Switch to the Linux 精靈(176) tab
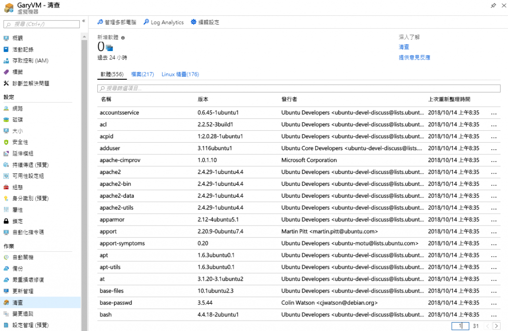Screen dimensions: 508x331 click(180, 74)
